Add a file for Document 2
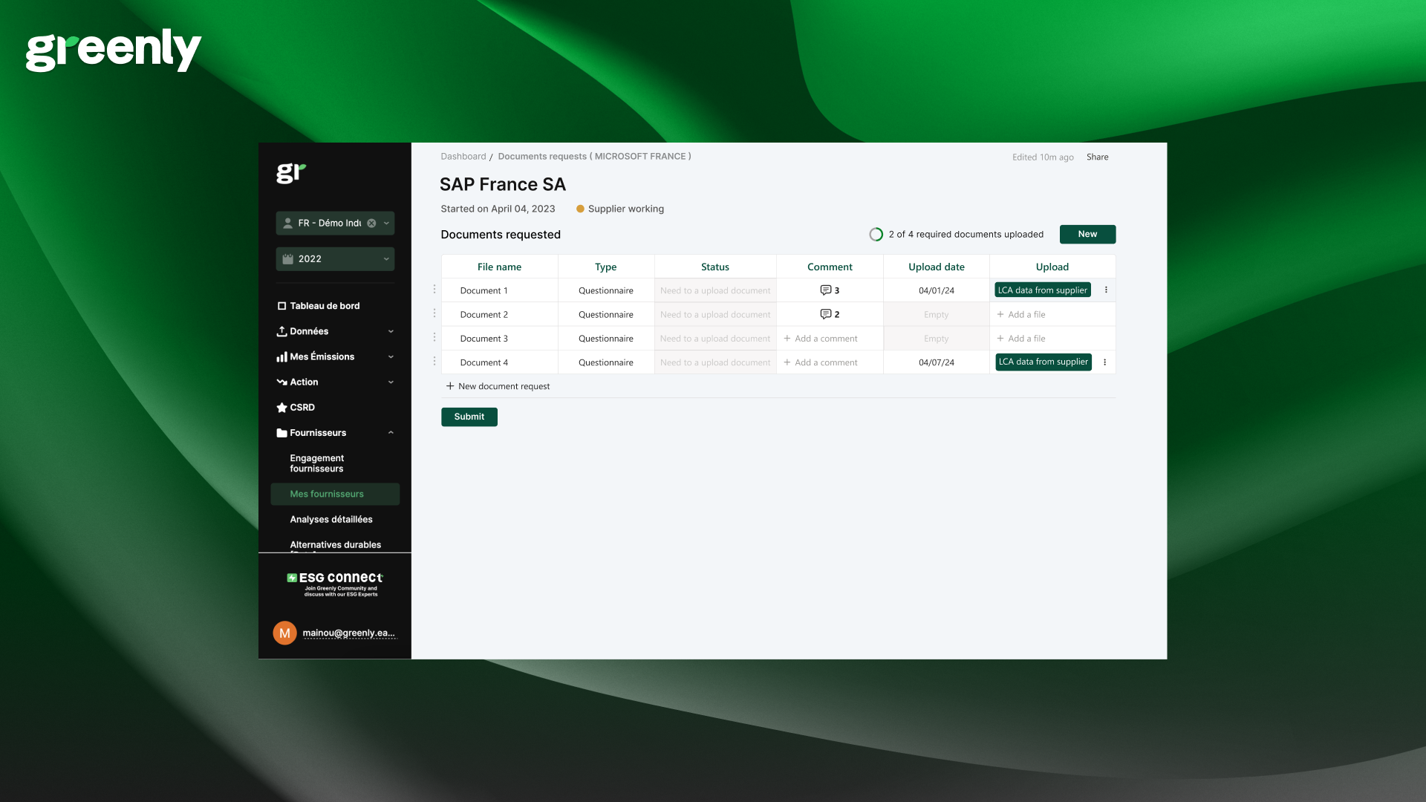This screenshot has width=1426, height=802. point(1021,315)
